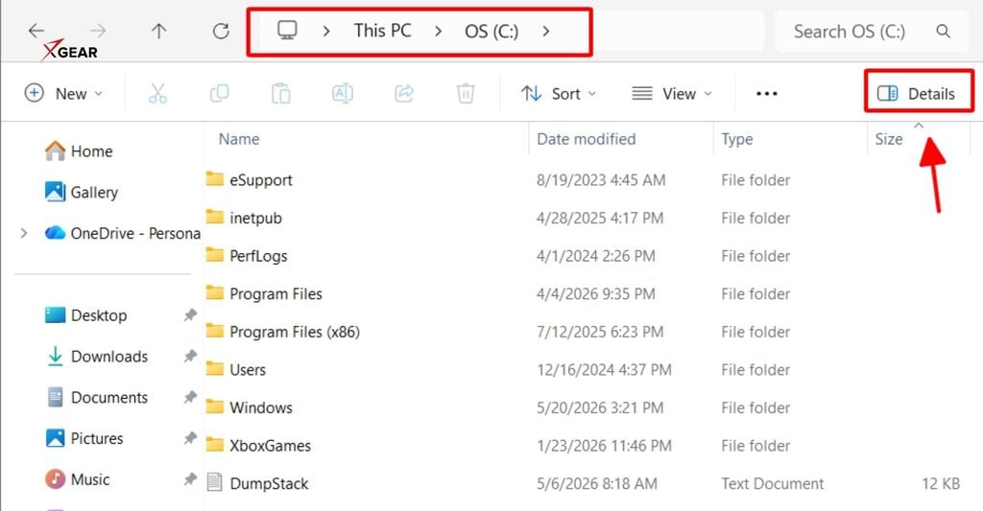
Task: Open the Sort dropdown menu
Action: (x=558, y=93)
